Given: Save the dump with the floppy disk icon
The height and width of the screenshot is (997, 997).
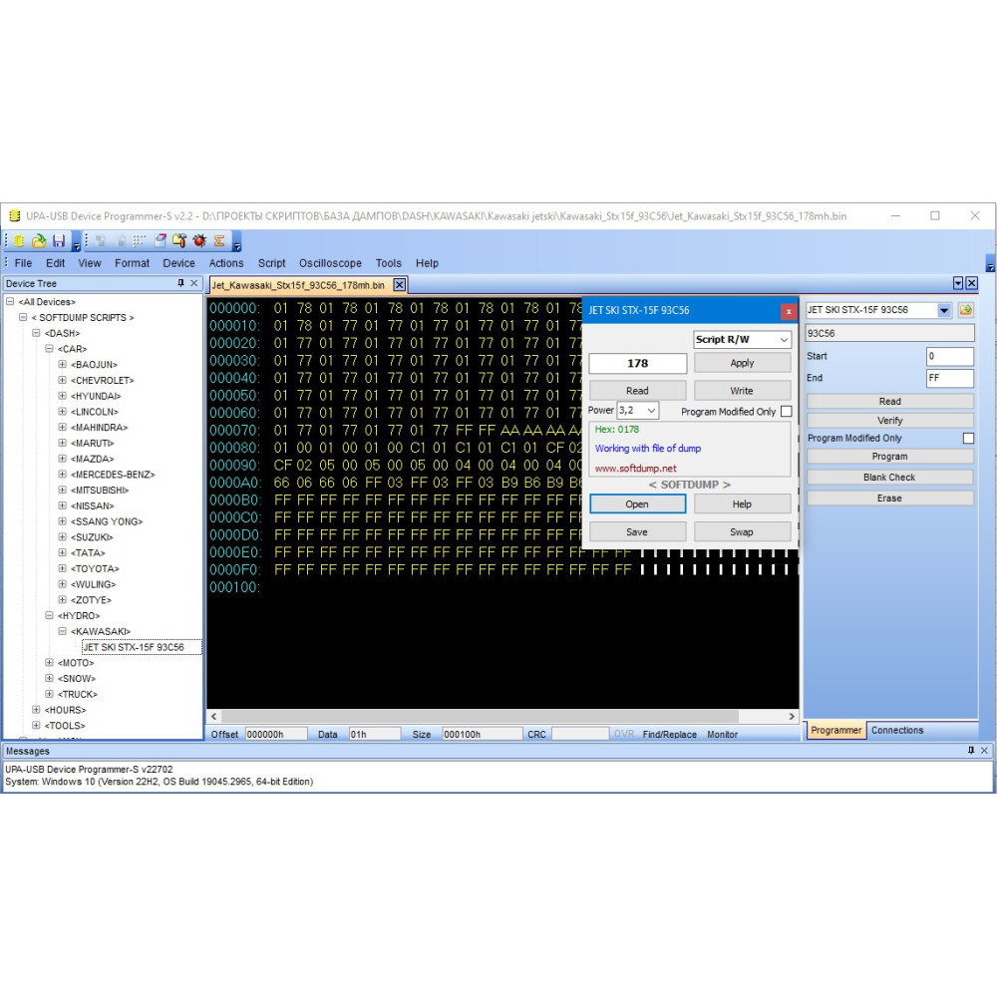Looking at the screenshot, I should click(x=59, y=241).
